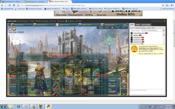
Task: Click the second stone resource icon
Action: tap(35, 25)
